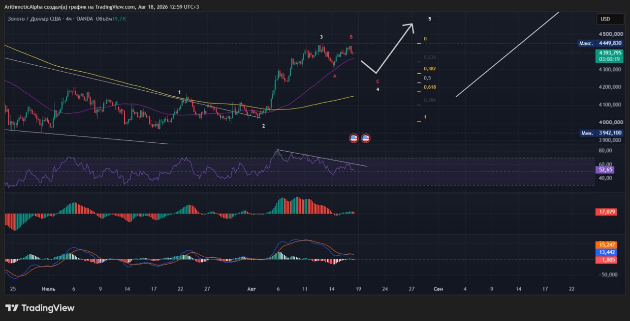Click the Сен label on time axis
This screenshot has height=321, width=630.
[438, 289]
